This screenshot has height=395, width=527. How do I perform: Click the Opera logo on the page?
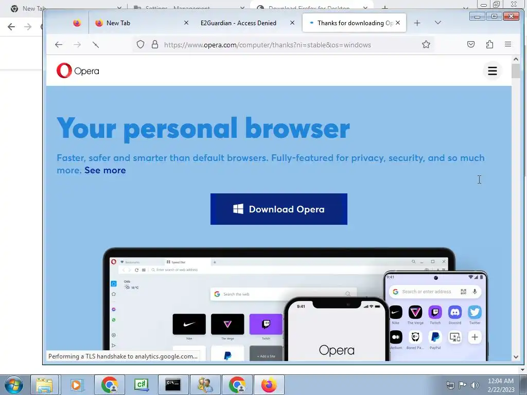click(78, 70)
